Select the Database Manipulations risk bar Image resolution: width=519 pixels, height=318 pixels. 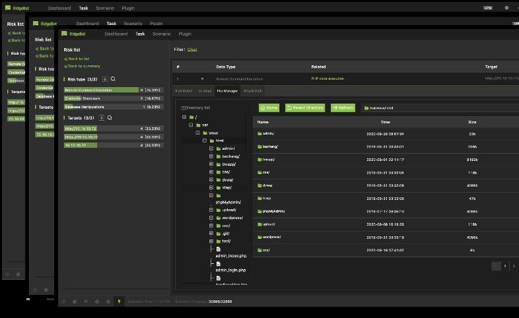pyautogui.click(x=112, y=107)
